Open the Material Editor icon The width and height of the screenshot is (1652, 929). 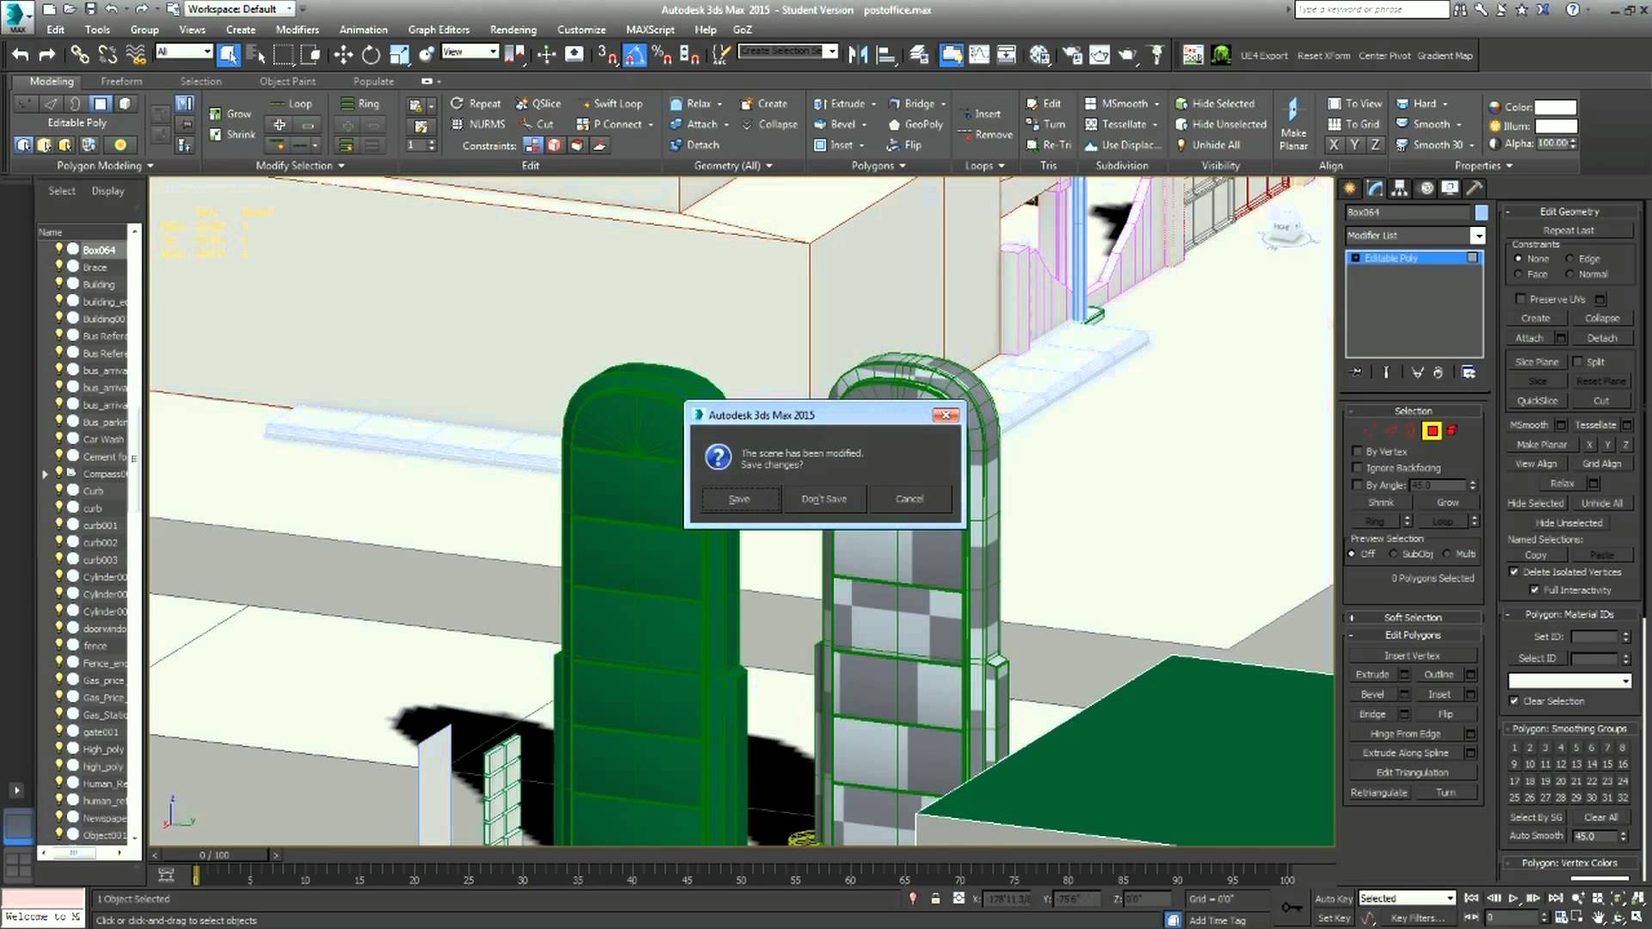(x=1040, y=55)
